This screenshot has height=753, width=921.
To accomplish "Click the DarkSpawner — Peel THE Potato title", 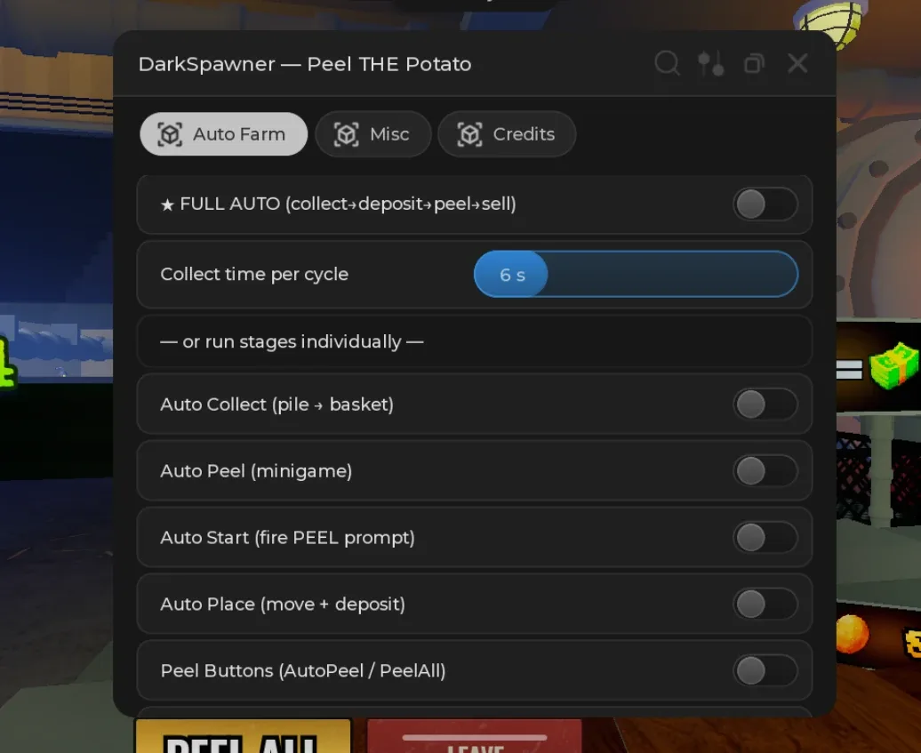I will pos(305,64).
